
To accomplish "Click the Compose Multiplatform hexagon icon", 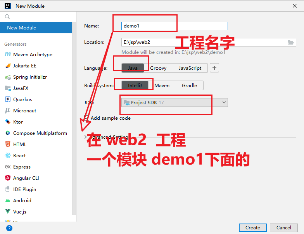I will click(8, 133).
